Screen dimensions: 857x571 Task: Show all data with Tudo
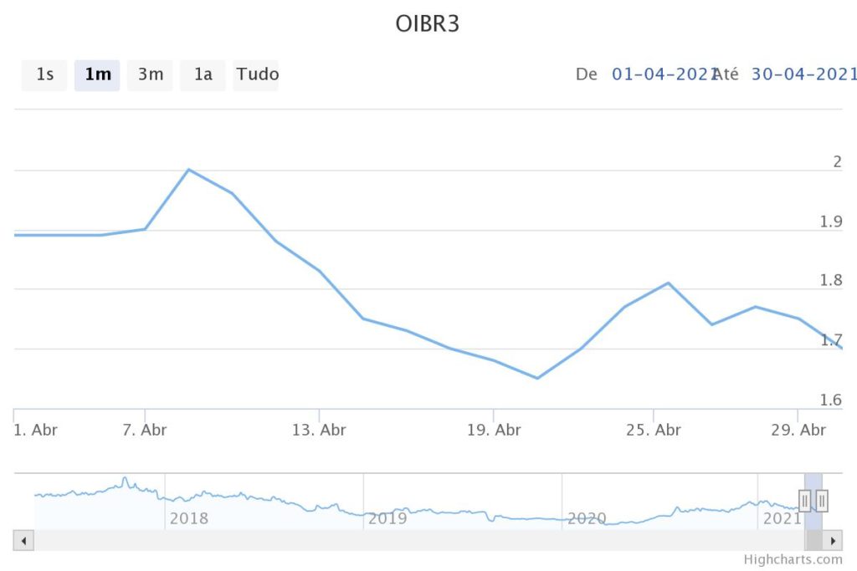pos(256,74)
